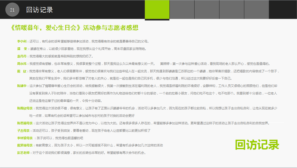Click the comment starting 婆婆在秀山，以前很少回家看她
This screenshot has height=168, width=297.
click(88, 49)
